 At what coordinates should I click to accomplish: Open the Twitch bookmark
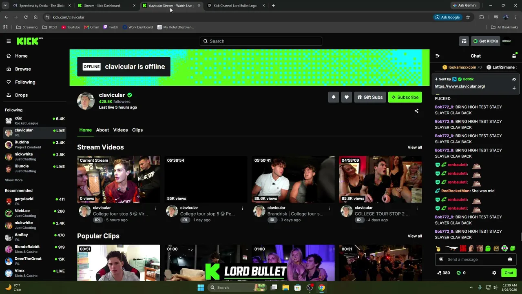[x=111, y=27]
